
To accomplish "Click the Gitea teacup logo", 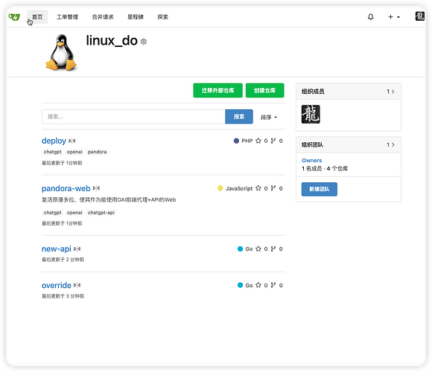I will pos(14,17).
